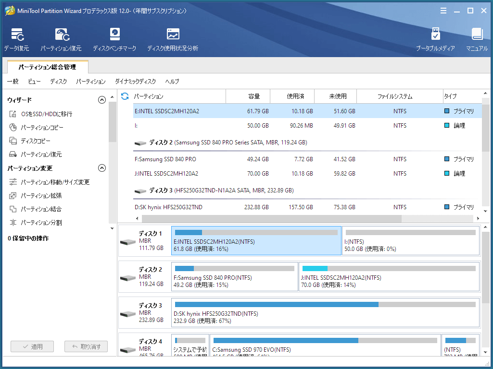Image resolution: width=493 pixels, height=369 pixels.
Task: Click the ディスク 3 header icon in partition list
Action: coord(140,191)
